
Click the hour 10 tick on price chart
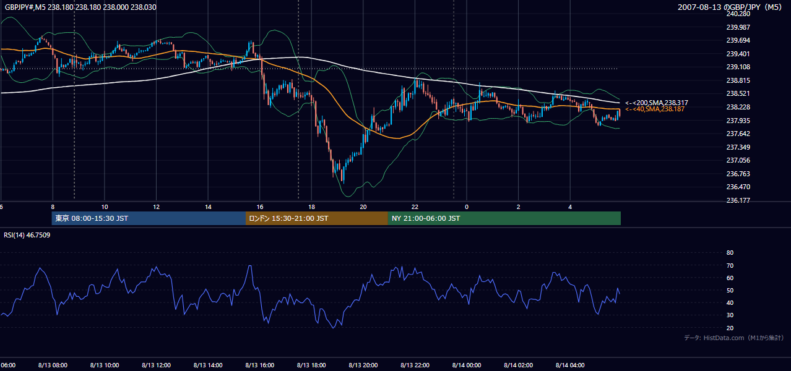click(x=105, y=207)
